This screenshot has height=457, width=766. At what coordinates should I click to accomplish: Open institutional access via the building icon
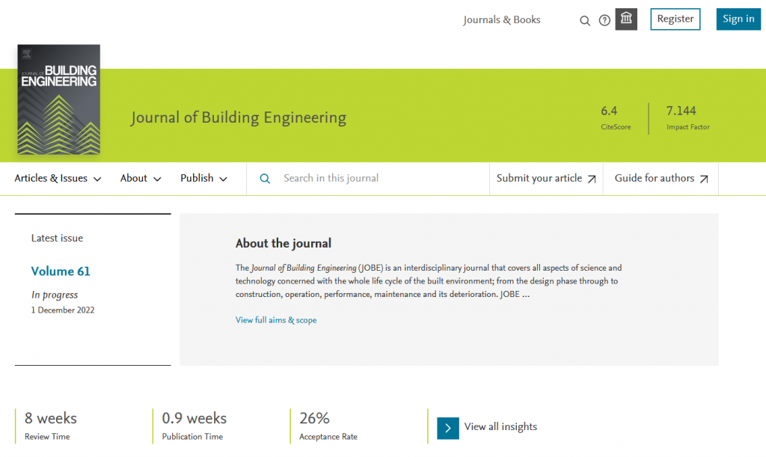click(626, 19)
